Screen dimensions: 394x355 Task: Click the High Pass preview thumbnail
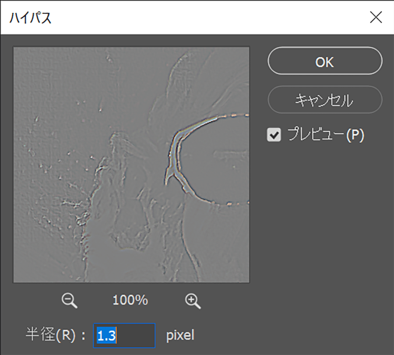click(x=131, y=165)
